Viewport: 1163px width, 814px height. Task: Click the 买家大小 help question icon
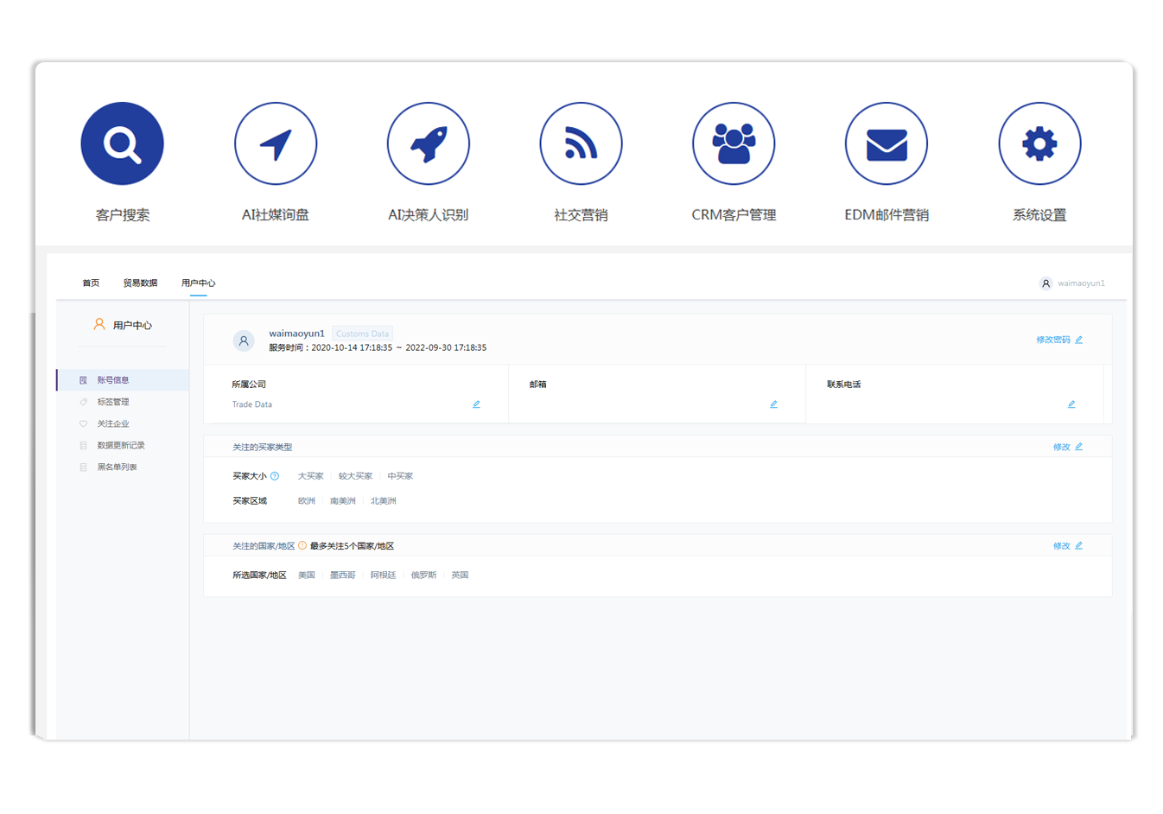coord(275,476)
